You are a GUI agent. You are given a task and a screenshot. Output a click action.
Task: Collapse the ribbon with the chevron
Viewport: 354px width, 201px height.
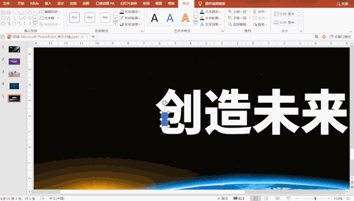351,31
